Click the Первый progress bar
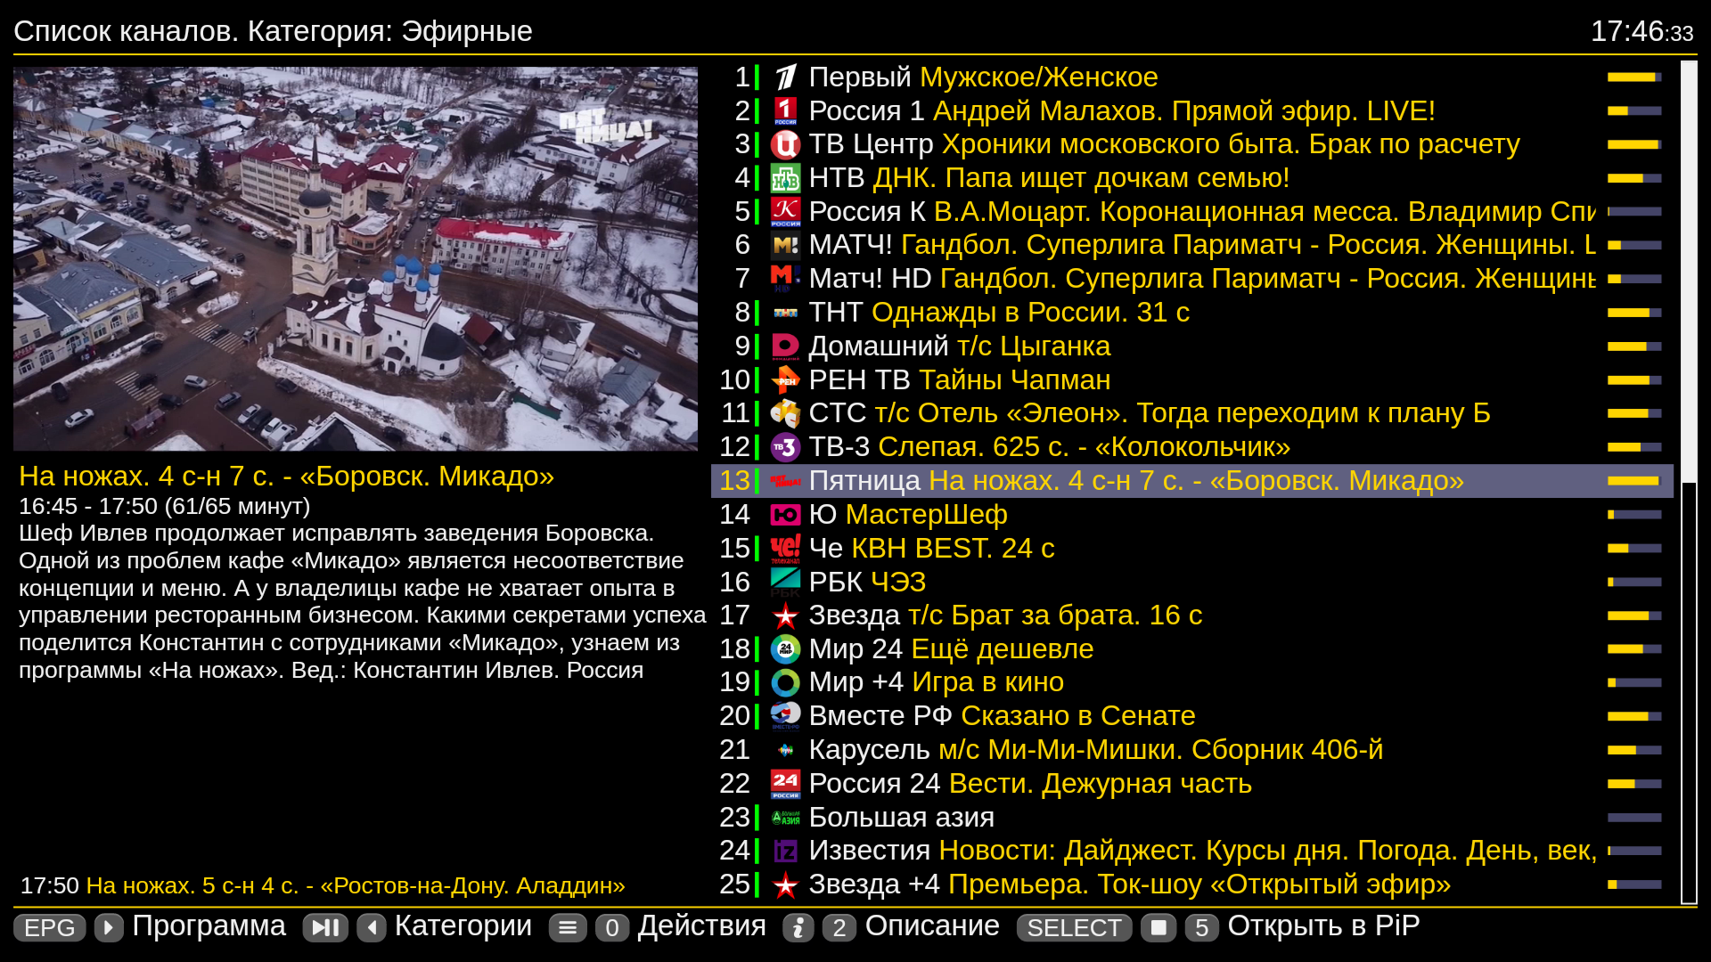 click(1634, 77)
